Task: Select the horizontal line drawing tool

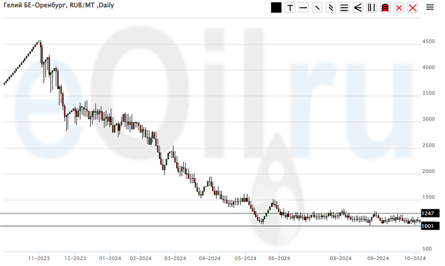Action: pyautogui.click(x=304, y=8)
